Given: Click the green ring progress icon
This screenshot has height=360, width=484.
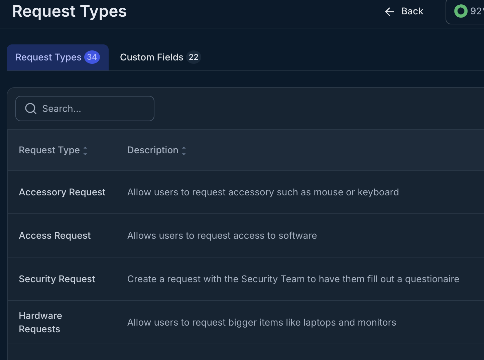Looking at the screenshot, I should [x=461, y=11].
